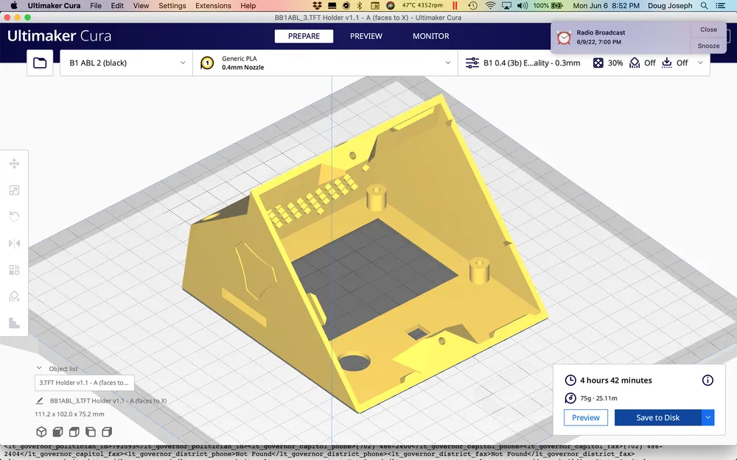Open the Extensions menu
737x460 pixels.
tap(213, 6)
